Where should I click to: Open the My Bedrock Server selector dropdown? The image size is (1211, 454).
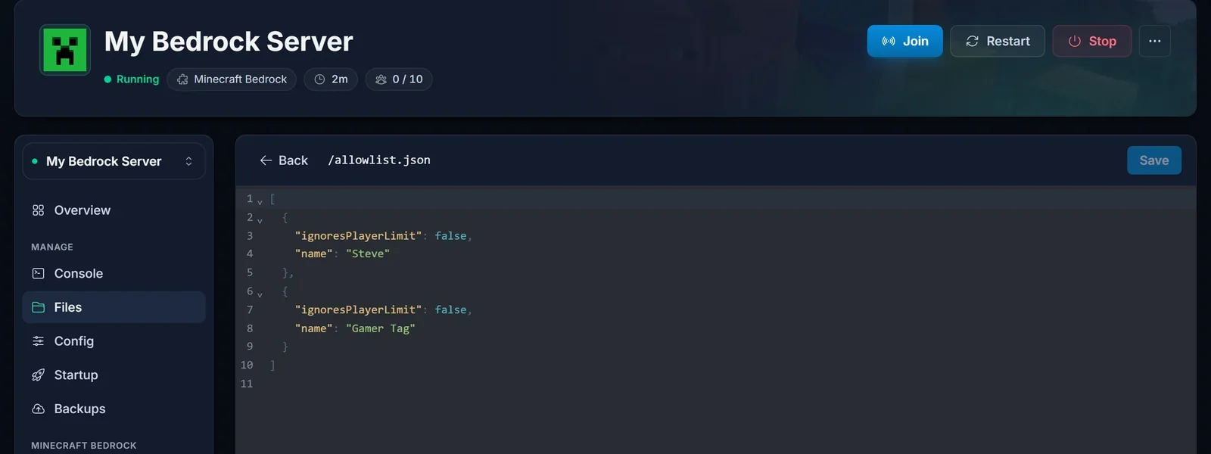click(x=114, y=161)
